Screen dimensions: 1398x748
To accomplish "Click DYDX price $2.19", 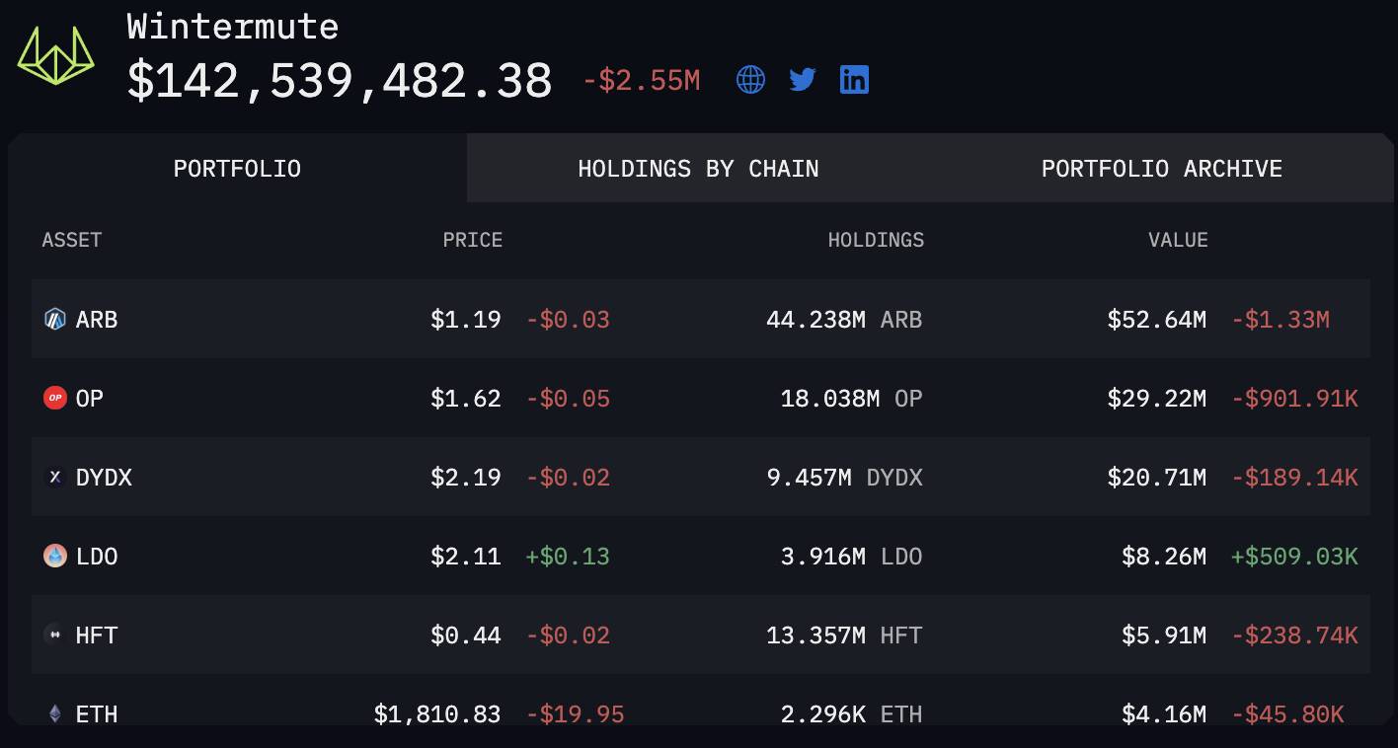I will 466,478.
